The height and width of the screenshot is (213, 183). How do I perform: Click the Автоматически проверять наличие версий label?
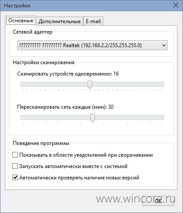(79, 178)
